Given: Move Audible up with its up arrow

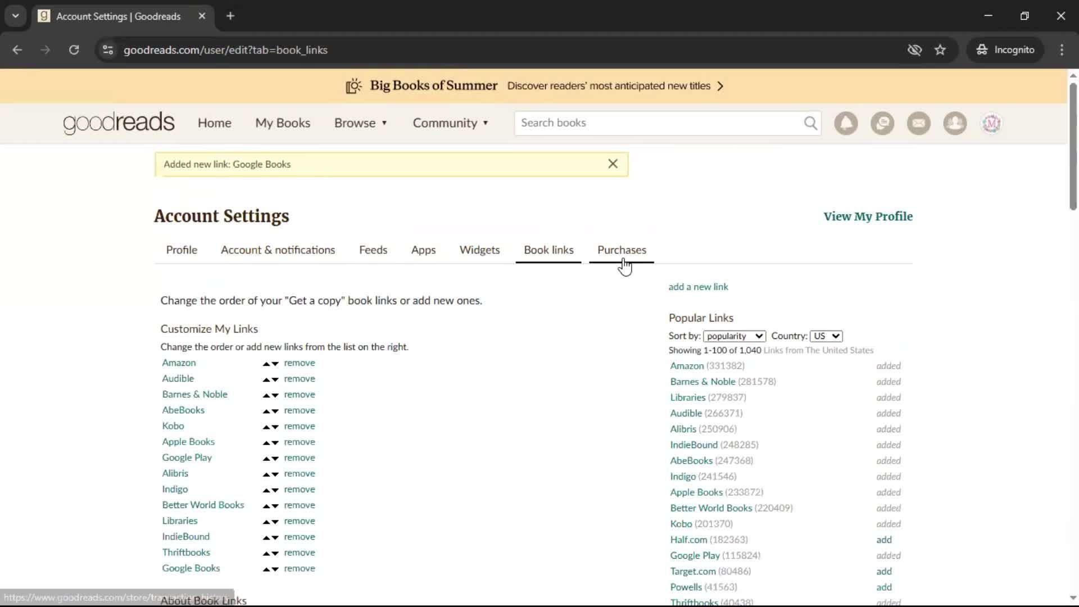Looking at the screenshot, I should (266, 380).
